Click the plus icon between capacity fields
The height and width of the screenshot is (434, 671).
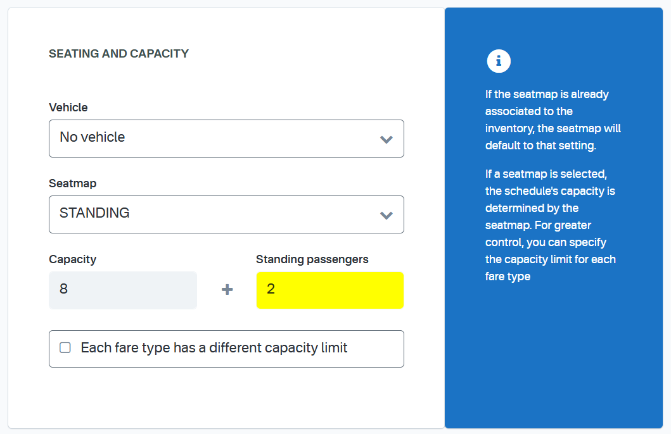click(227, 290)
